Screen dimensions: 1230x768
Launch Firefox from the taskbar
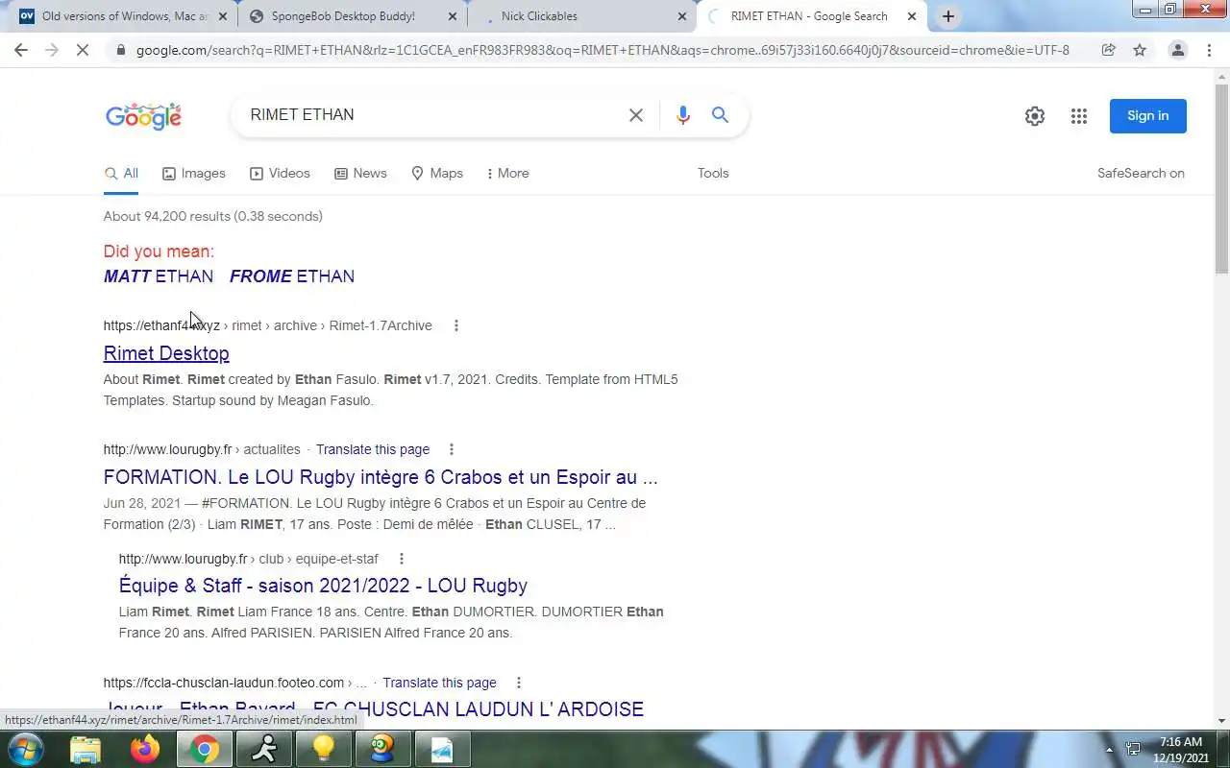(145, 749)
